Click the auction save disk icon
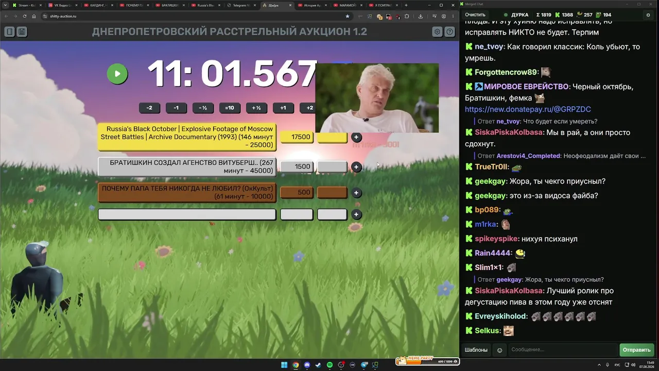This screenshot has height=371, width=659. pos(22,32)
